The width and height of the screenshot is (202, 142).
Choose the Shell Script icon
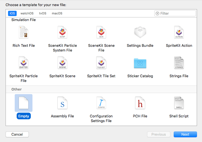point(179,103)
